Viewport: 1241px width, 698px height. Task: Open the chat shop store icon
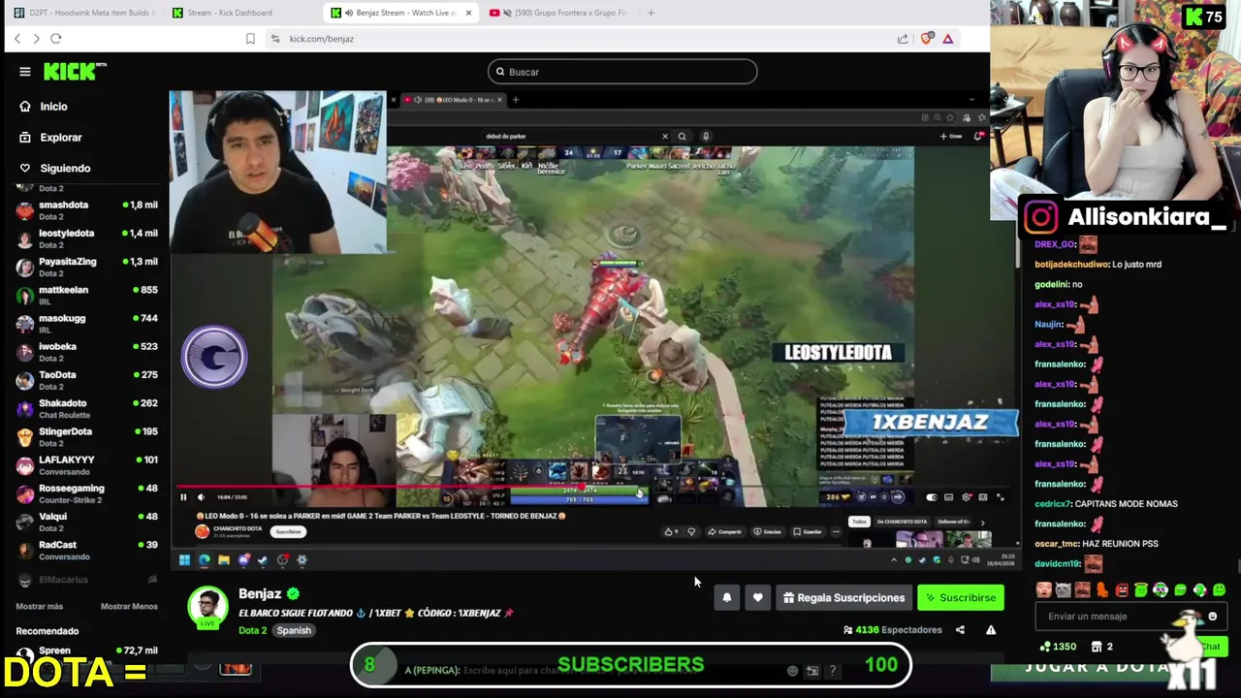click(x=1097, y=647)
